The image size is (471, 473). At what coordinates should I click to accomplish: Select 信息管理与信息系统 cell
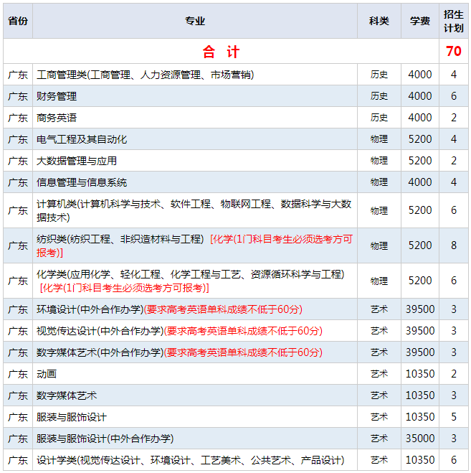click(195, 182)
